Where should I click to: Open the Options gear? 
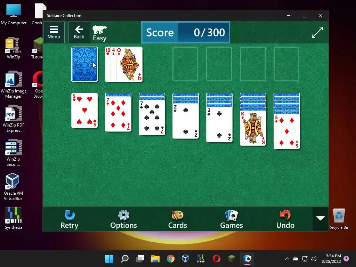(123, 219)
